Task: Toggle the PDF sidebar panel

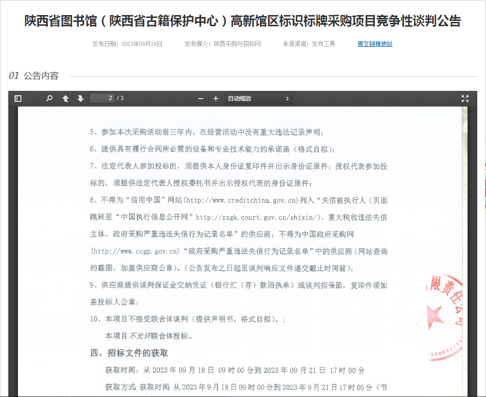Action: coord(18,99)
